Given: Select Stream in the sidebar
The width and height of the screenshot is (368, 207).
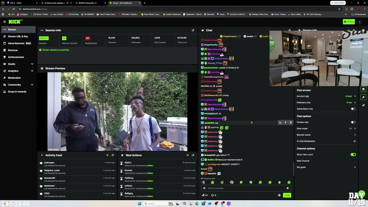Looking at the screenshot, I should tap(18, 29).
